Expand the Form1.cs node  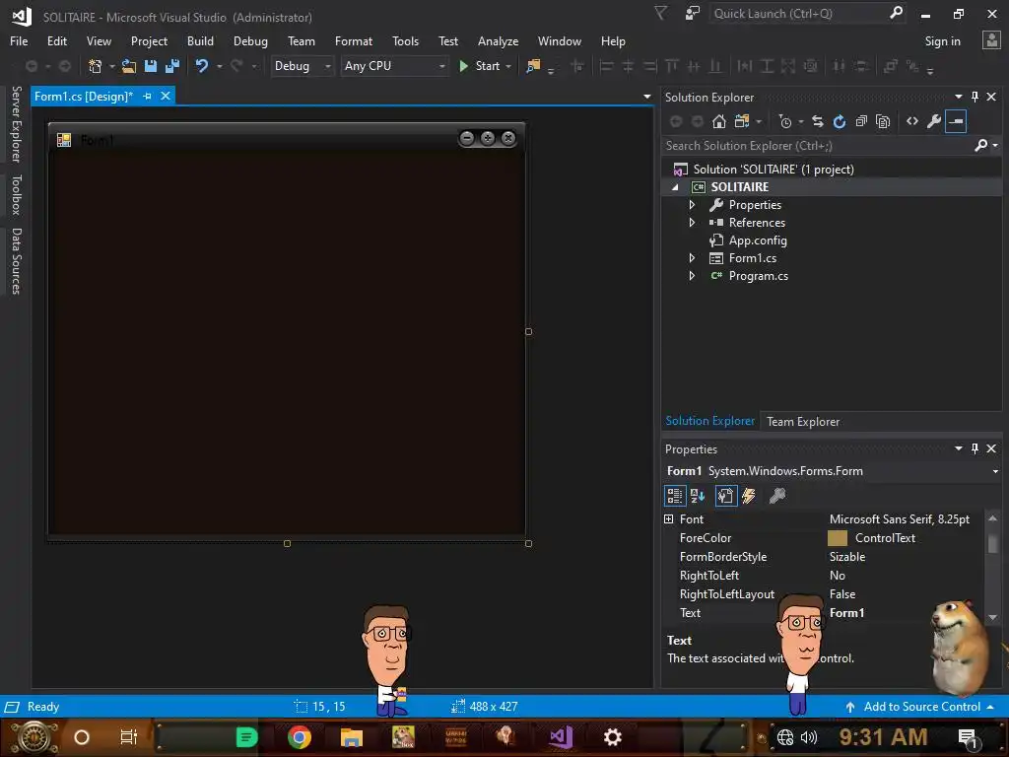(x=693, y=258)
